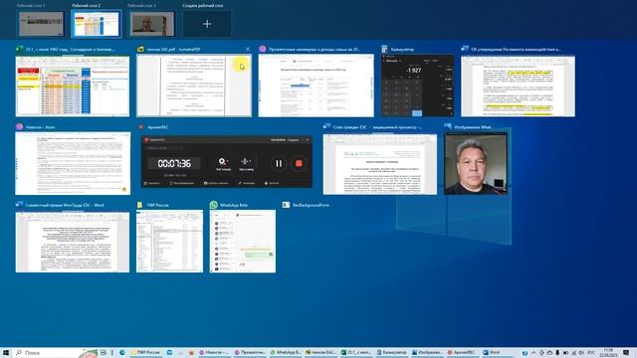Click the ПФР Россия taskbar button
This screenshot has width=637, height=358.
click(x=145, y=353)
